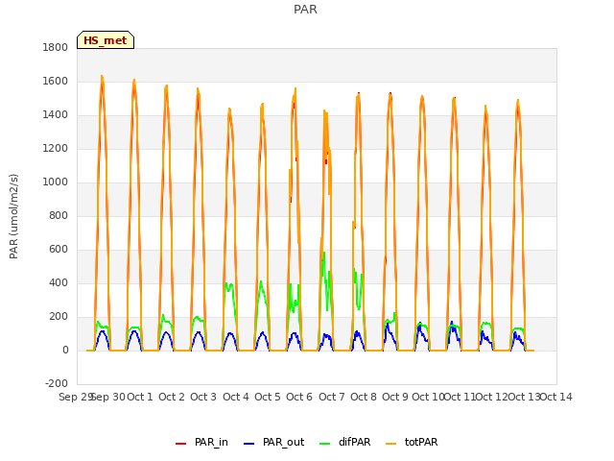Click the -200 y-axis tick label
This screenshot has height=461, width=614.
pos(57,383)
